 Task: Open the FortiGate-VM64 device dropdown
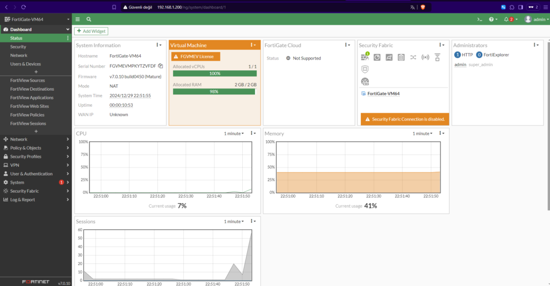[x=36, y=19]
